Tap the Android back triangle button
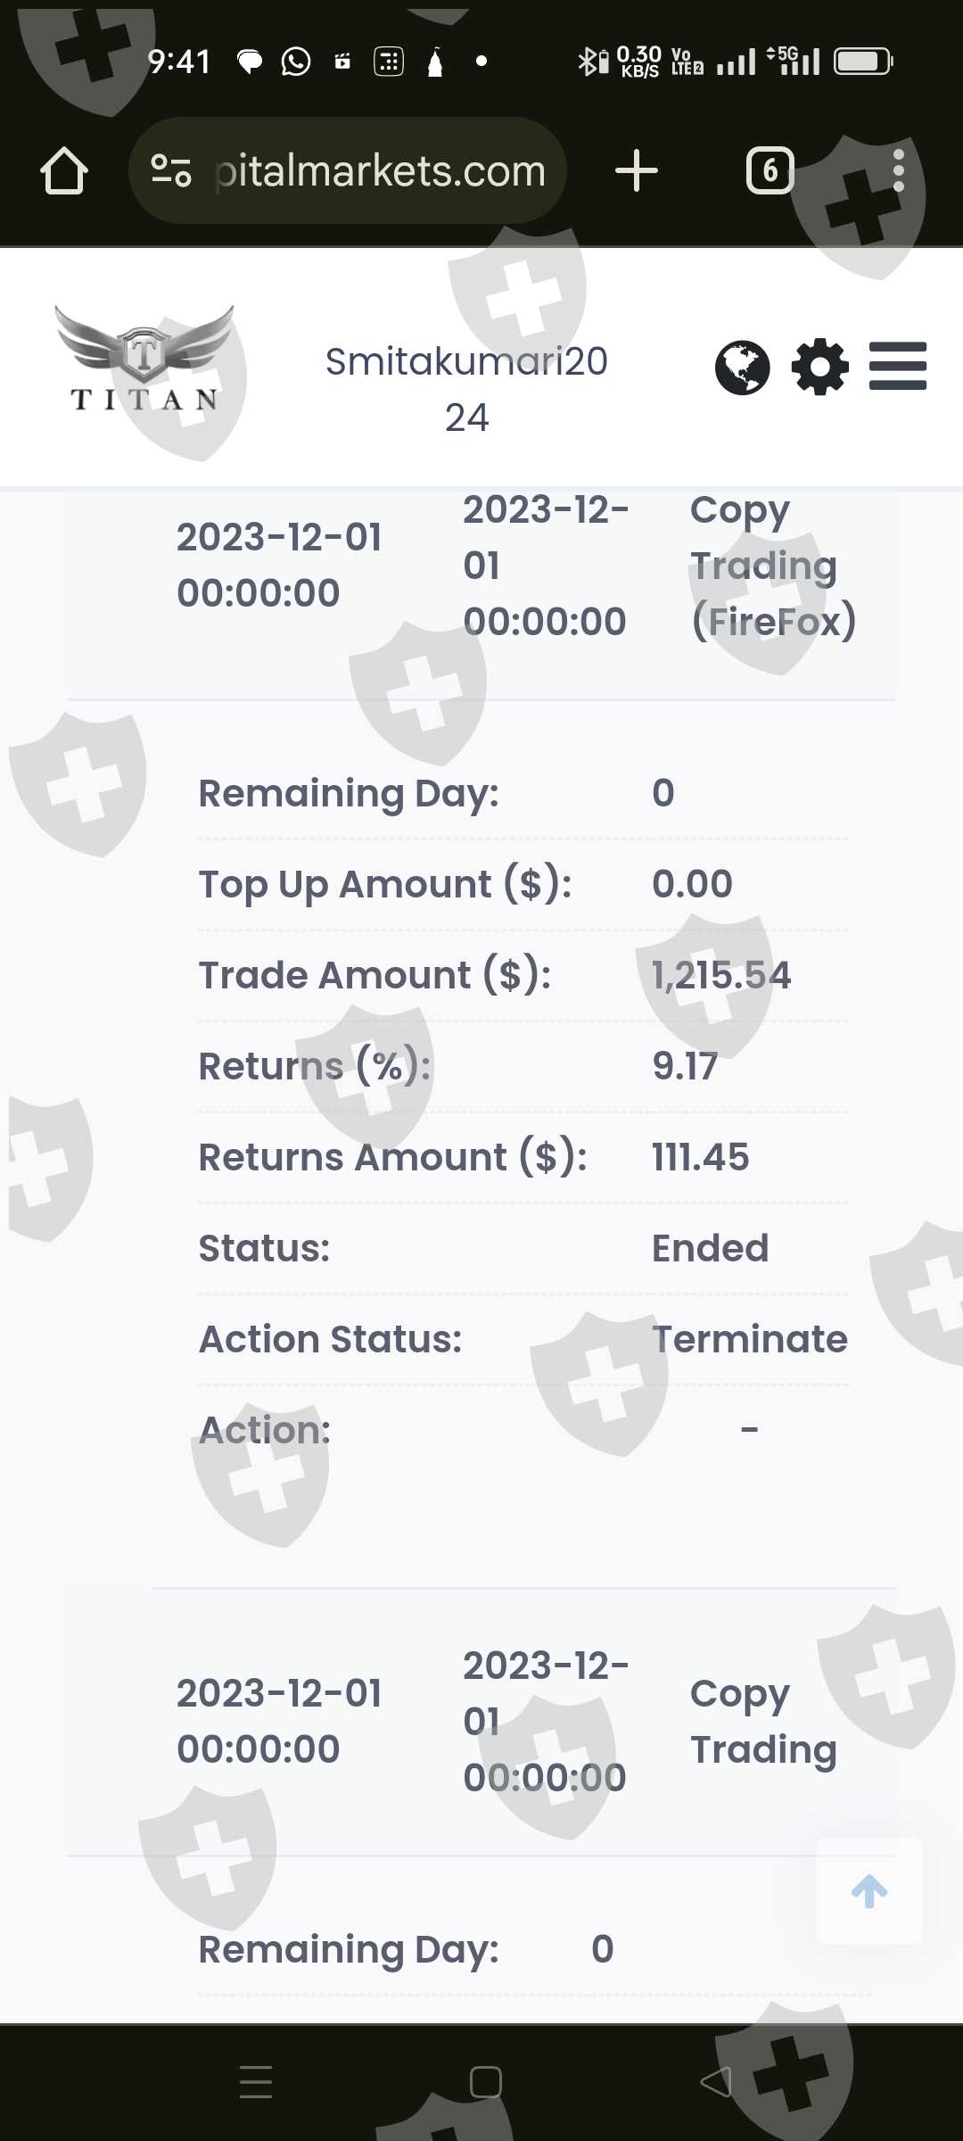 [x=716, y=2081]
